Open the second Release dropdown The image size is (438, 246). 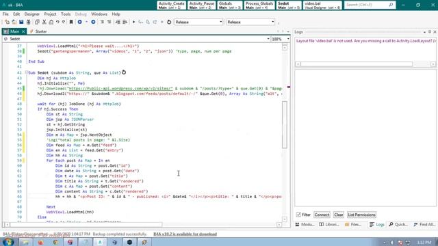[250, 22]
